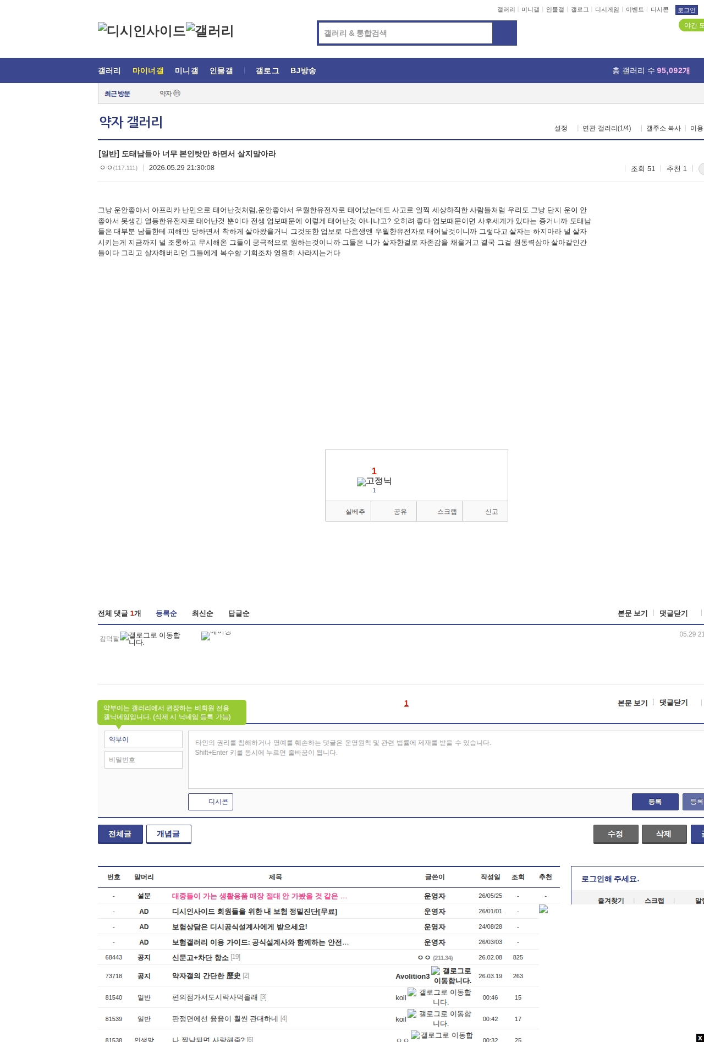Open the 설정 settings link
Screen dimensions: 704x1042
[560, 128]
